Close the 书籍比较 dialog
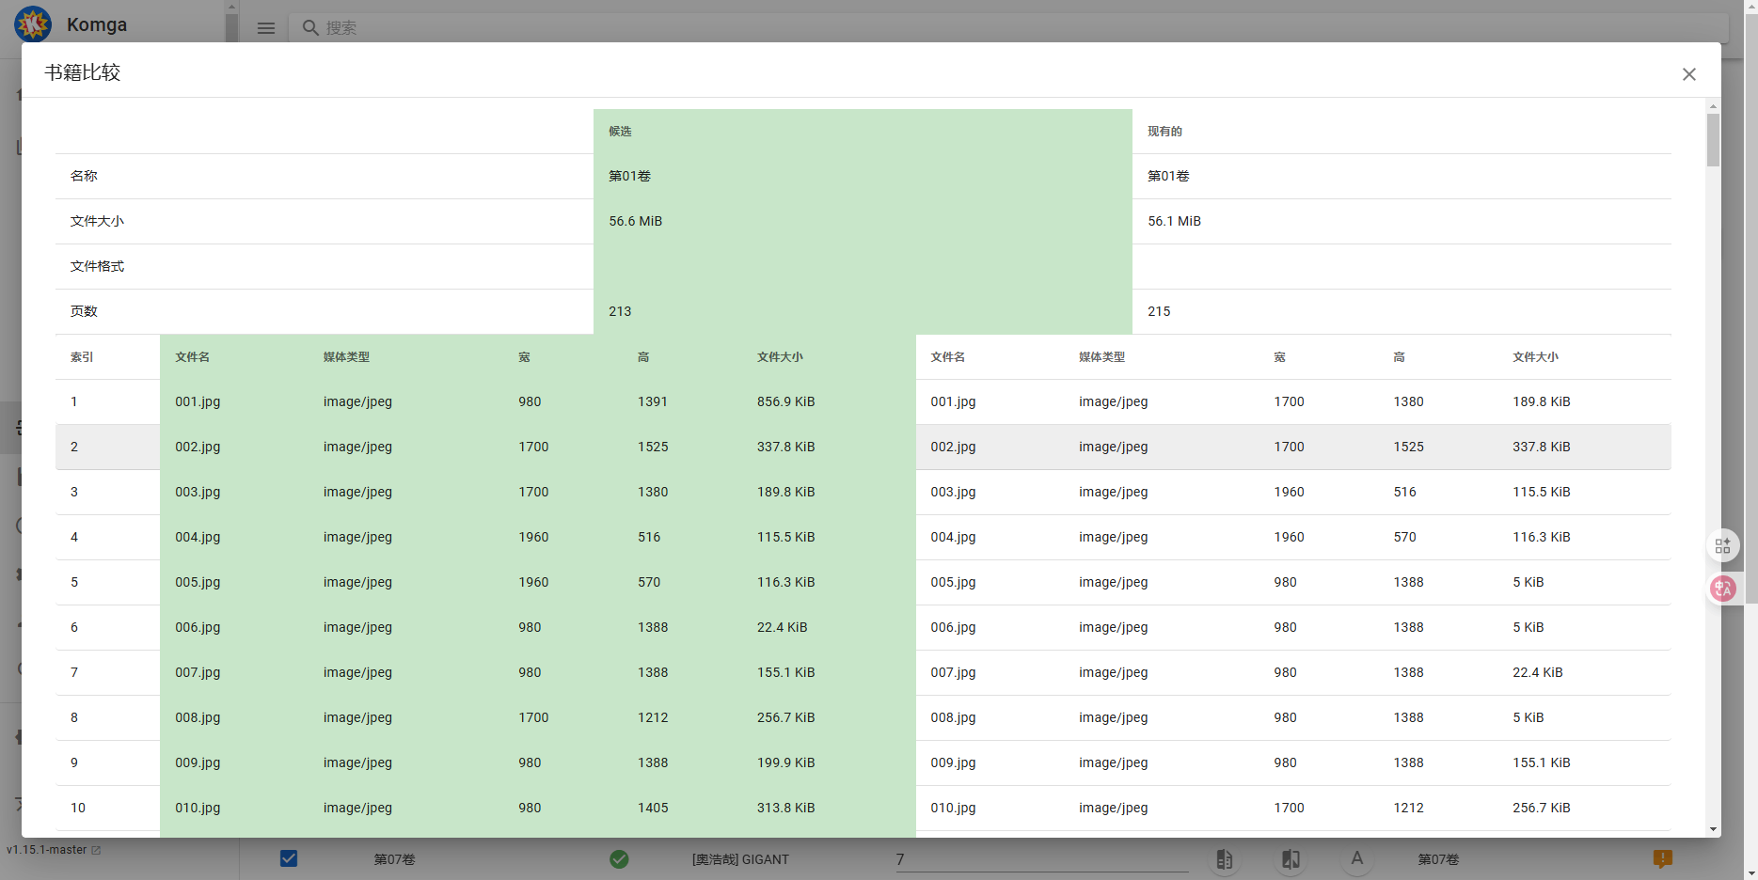Screen dimensions: 1758x880 coord(1688,74)
